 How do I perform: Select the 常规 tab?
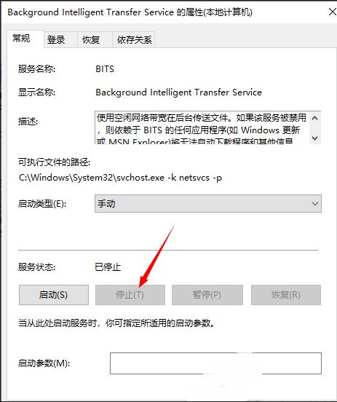click(x=22, y=39)
